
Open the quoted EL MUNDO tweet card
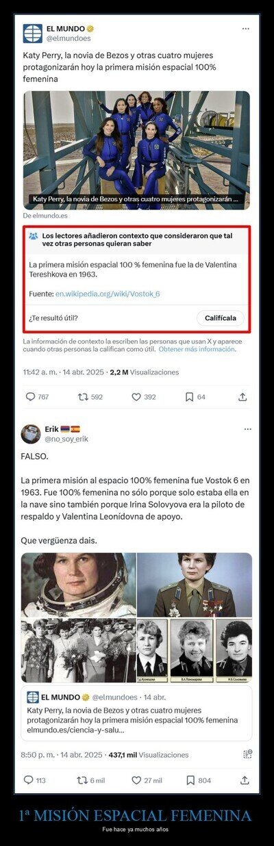click(136, 714)
